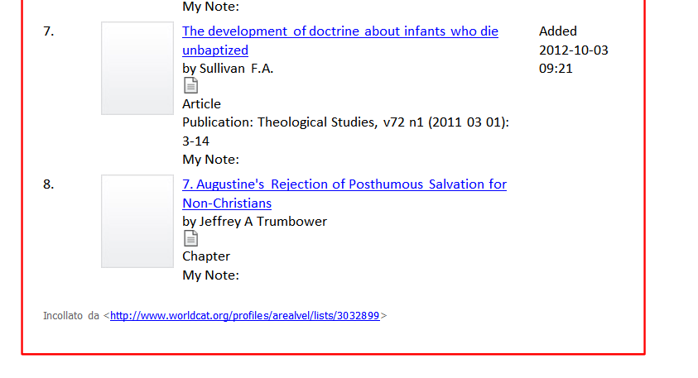Viewport: 698px width, 378px height.
Task: Open 'The development of doctrine about infants' link
Action: click(340, 41)
